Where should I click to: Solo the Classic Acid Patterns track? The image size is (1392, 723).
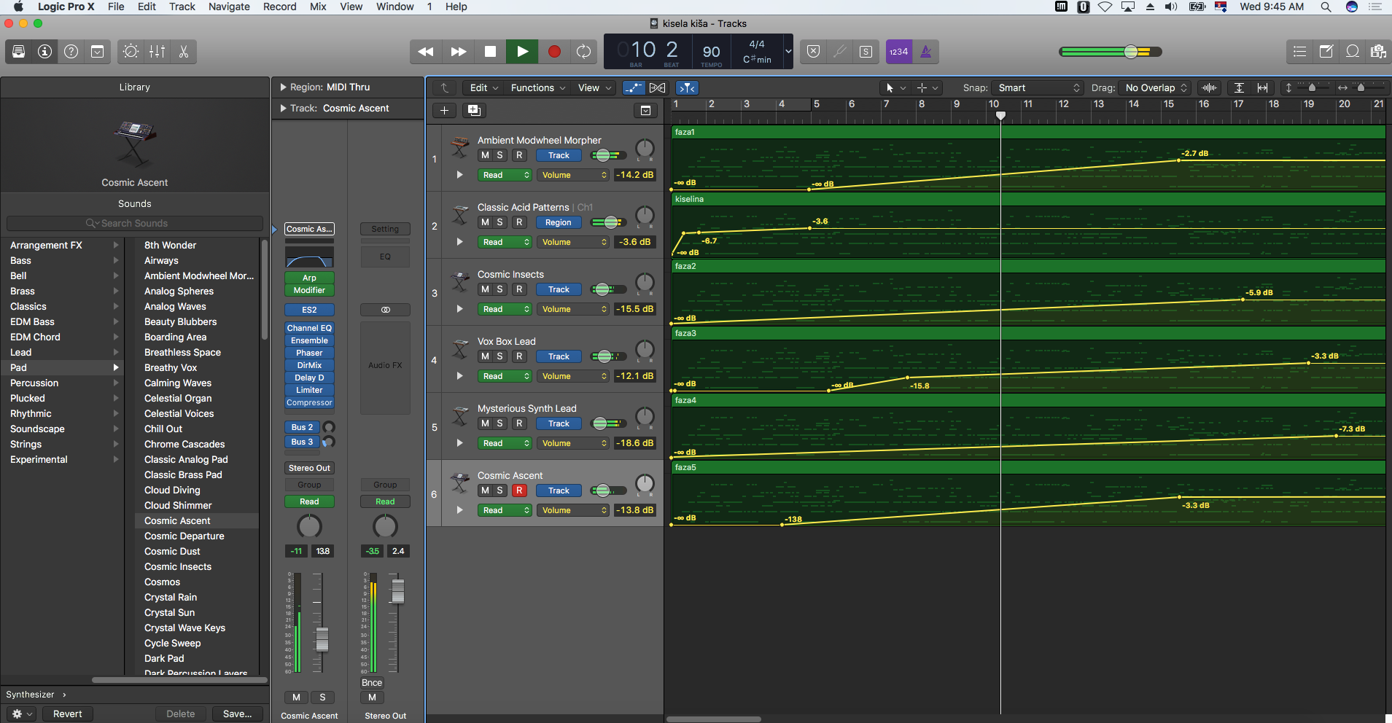click(500, 222)
